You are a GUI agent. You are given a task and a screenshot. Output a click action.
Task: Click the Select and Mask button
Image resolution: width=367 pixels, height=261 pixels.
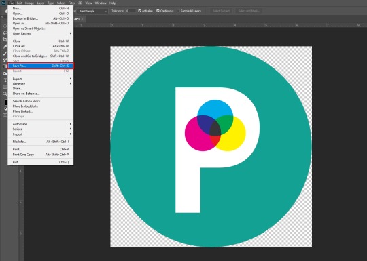pos(249,11)
